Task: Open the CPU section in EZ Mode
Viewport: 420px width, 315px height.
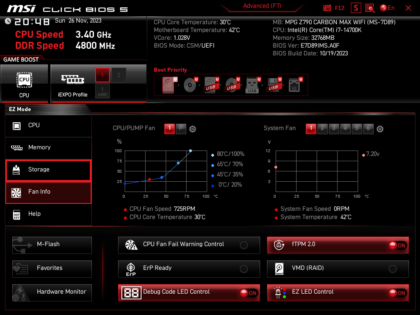Action: tap(48, 126)
